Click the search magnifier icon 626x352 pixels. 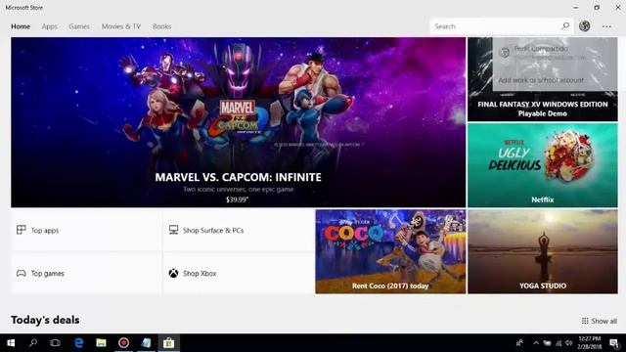(x=565, y=26)
